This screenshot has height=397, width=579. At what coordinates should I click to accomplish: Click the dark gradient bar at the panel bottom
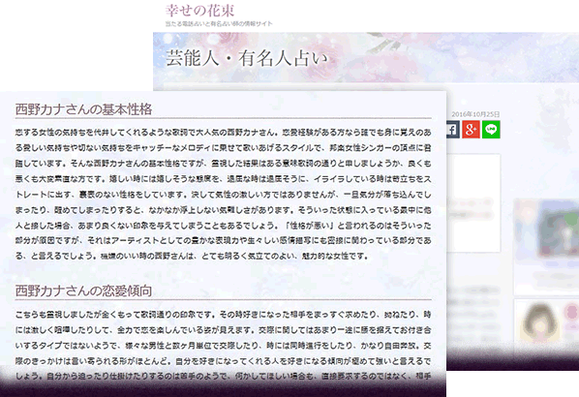tap(223, 387)
